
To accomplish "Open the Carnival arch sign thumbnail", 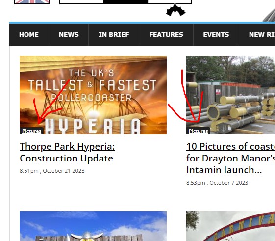I will pos(230,226).
